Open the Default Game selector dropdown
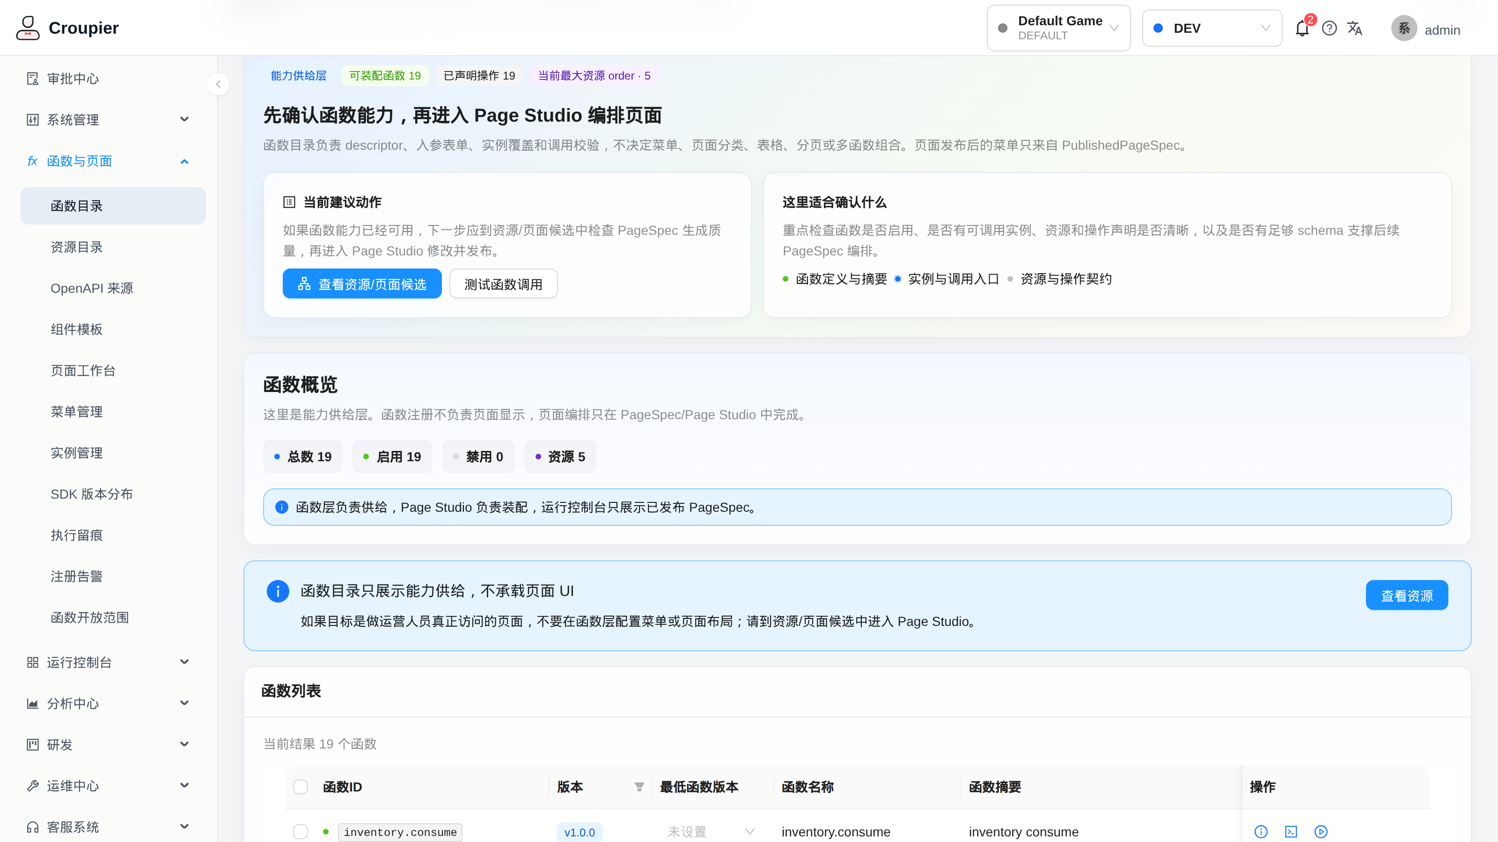The width and height of the screenshot is (1498, 842). pyautogui.click(x=1058, y=28)
